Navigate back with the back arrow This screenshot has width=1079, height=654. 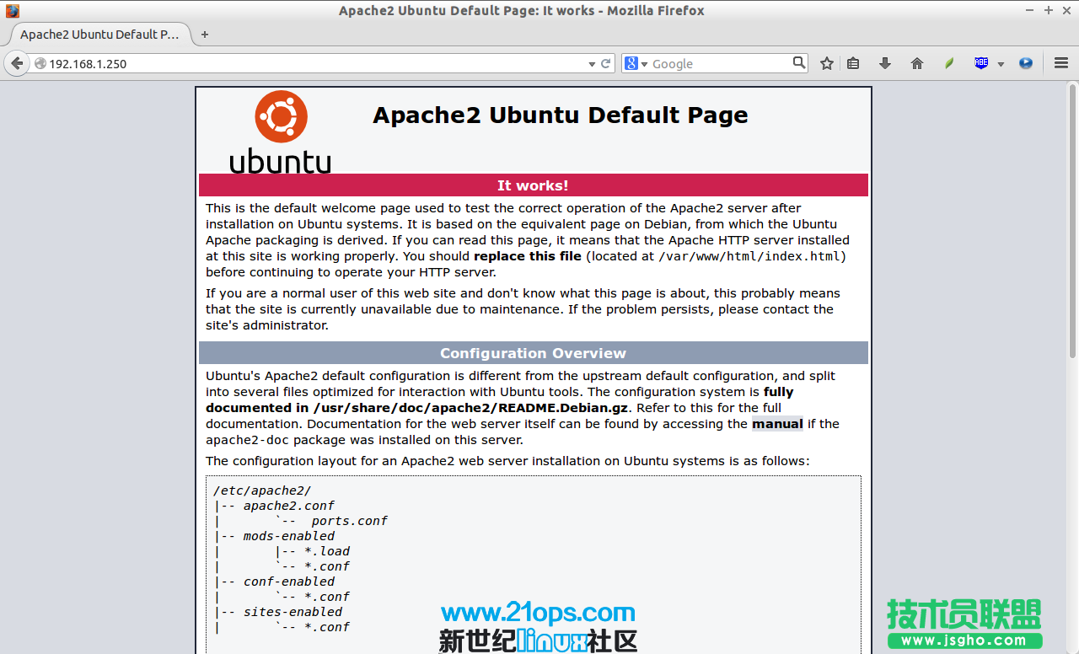16,62
